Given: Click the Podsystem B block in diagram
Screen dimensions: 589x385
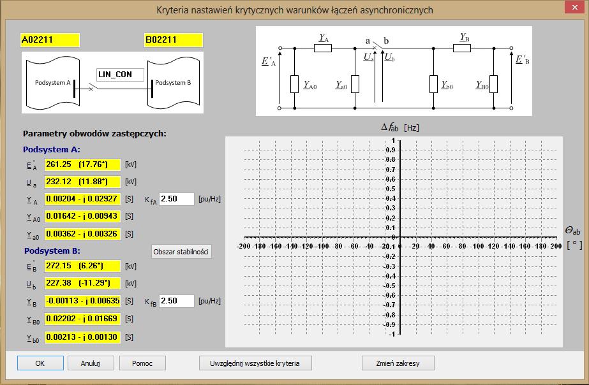Looking at the screenshot, I should [173, 83].
